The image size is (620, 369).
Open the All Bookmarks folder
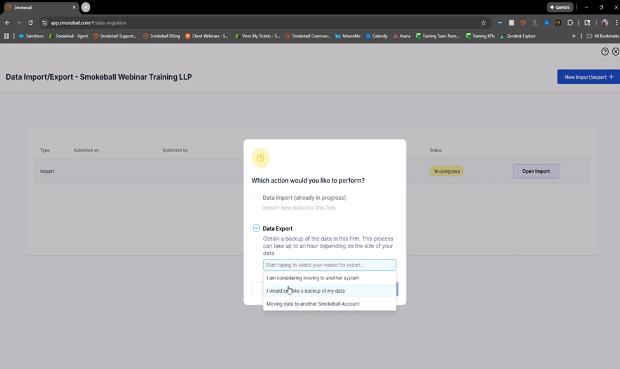coord(602,36)
